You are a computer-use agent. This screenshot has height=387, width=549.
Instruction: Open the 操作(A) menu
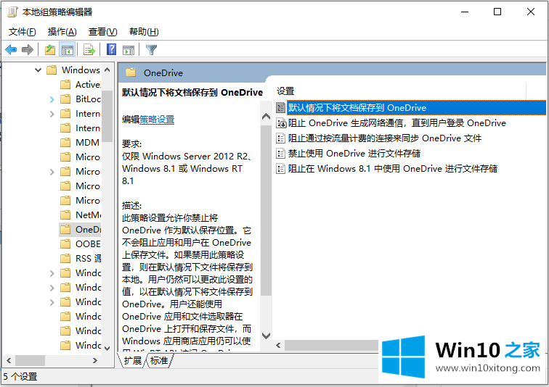(62, 32)
